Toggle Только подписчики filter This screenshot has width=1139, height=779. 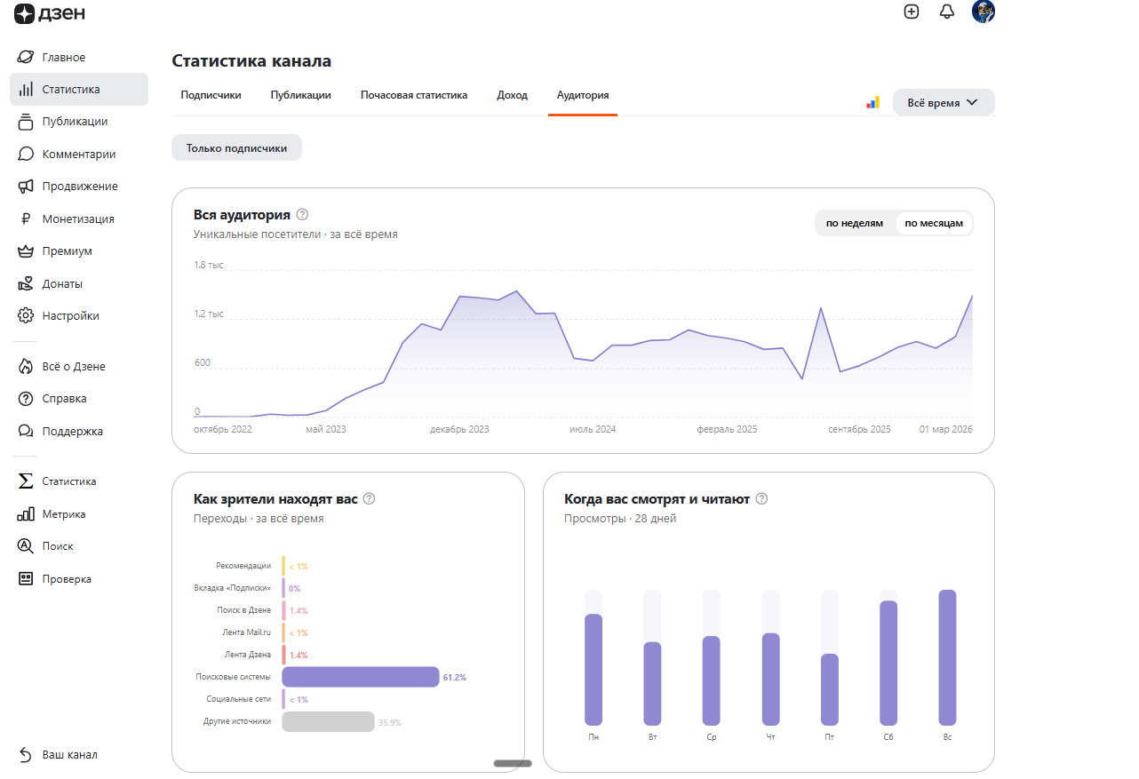click(236, 148)
